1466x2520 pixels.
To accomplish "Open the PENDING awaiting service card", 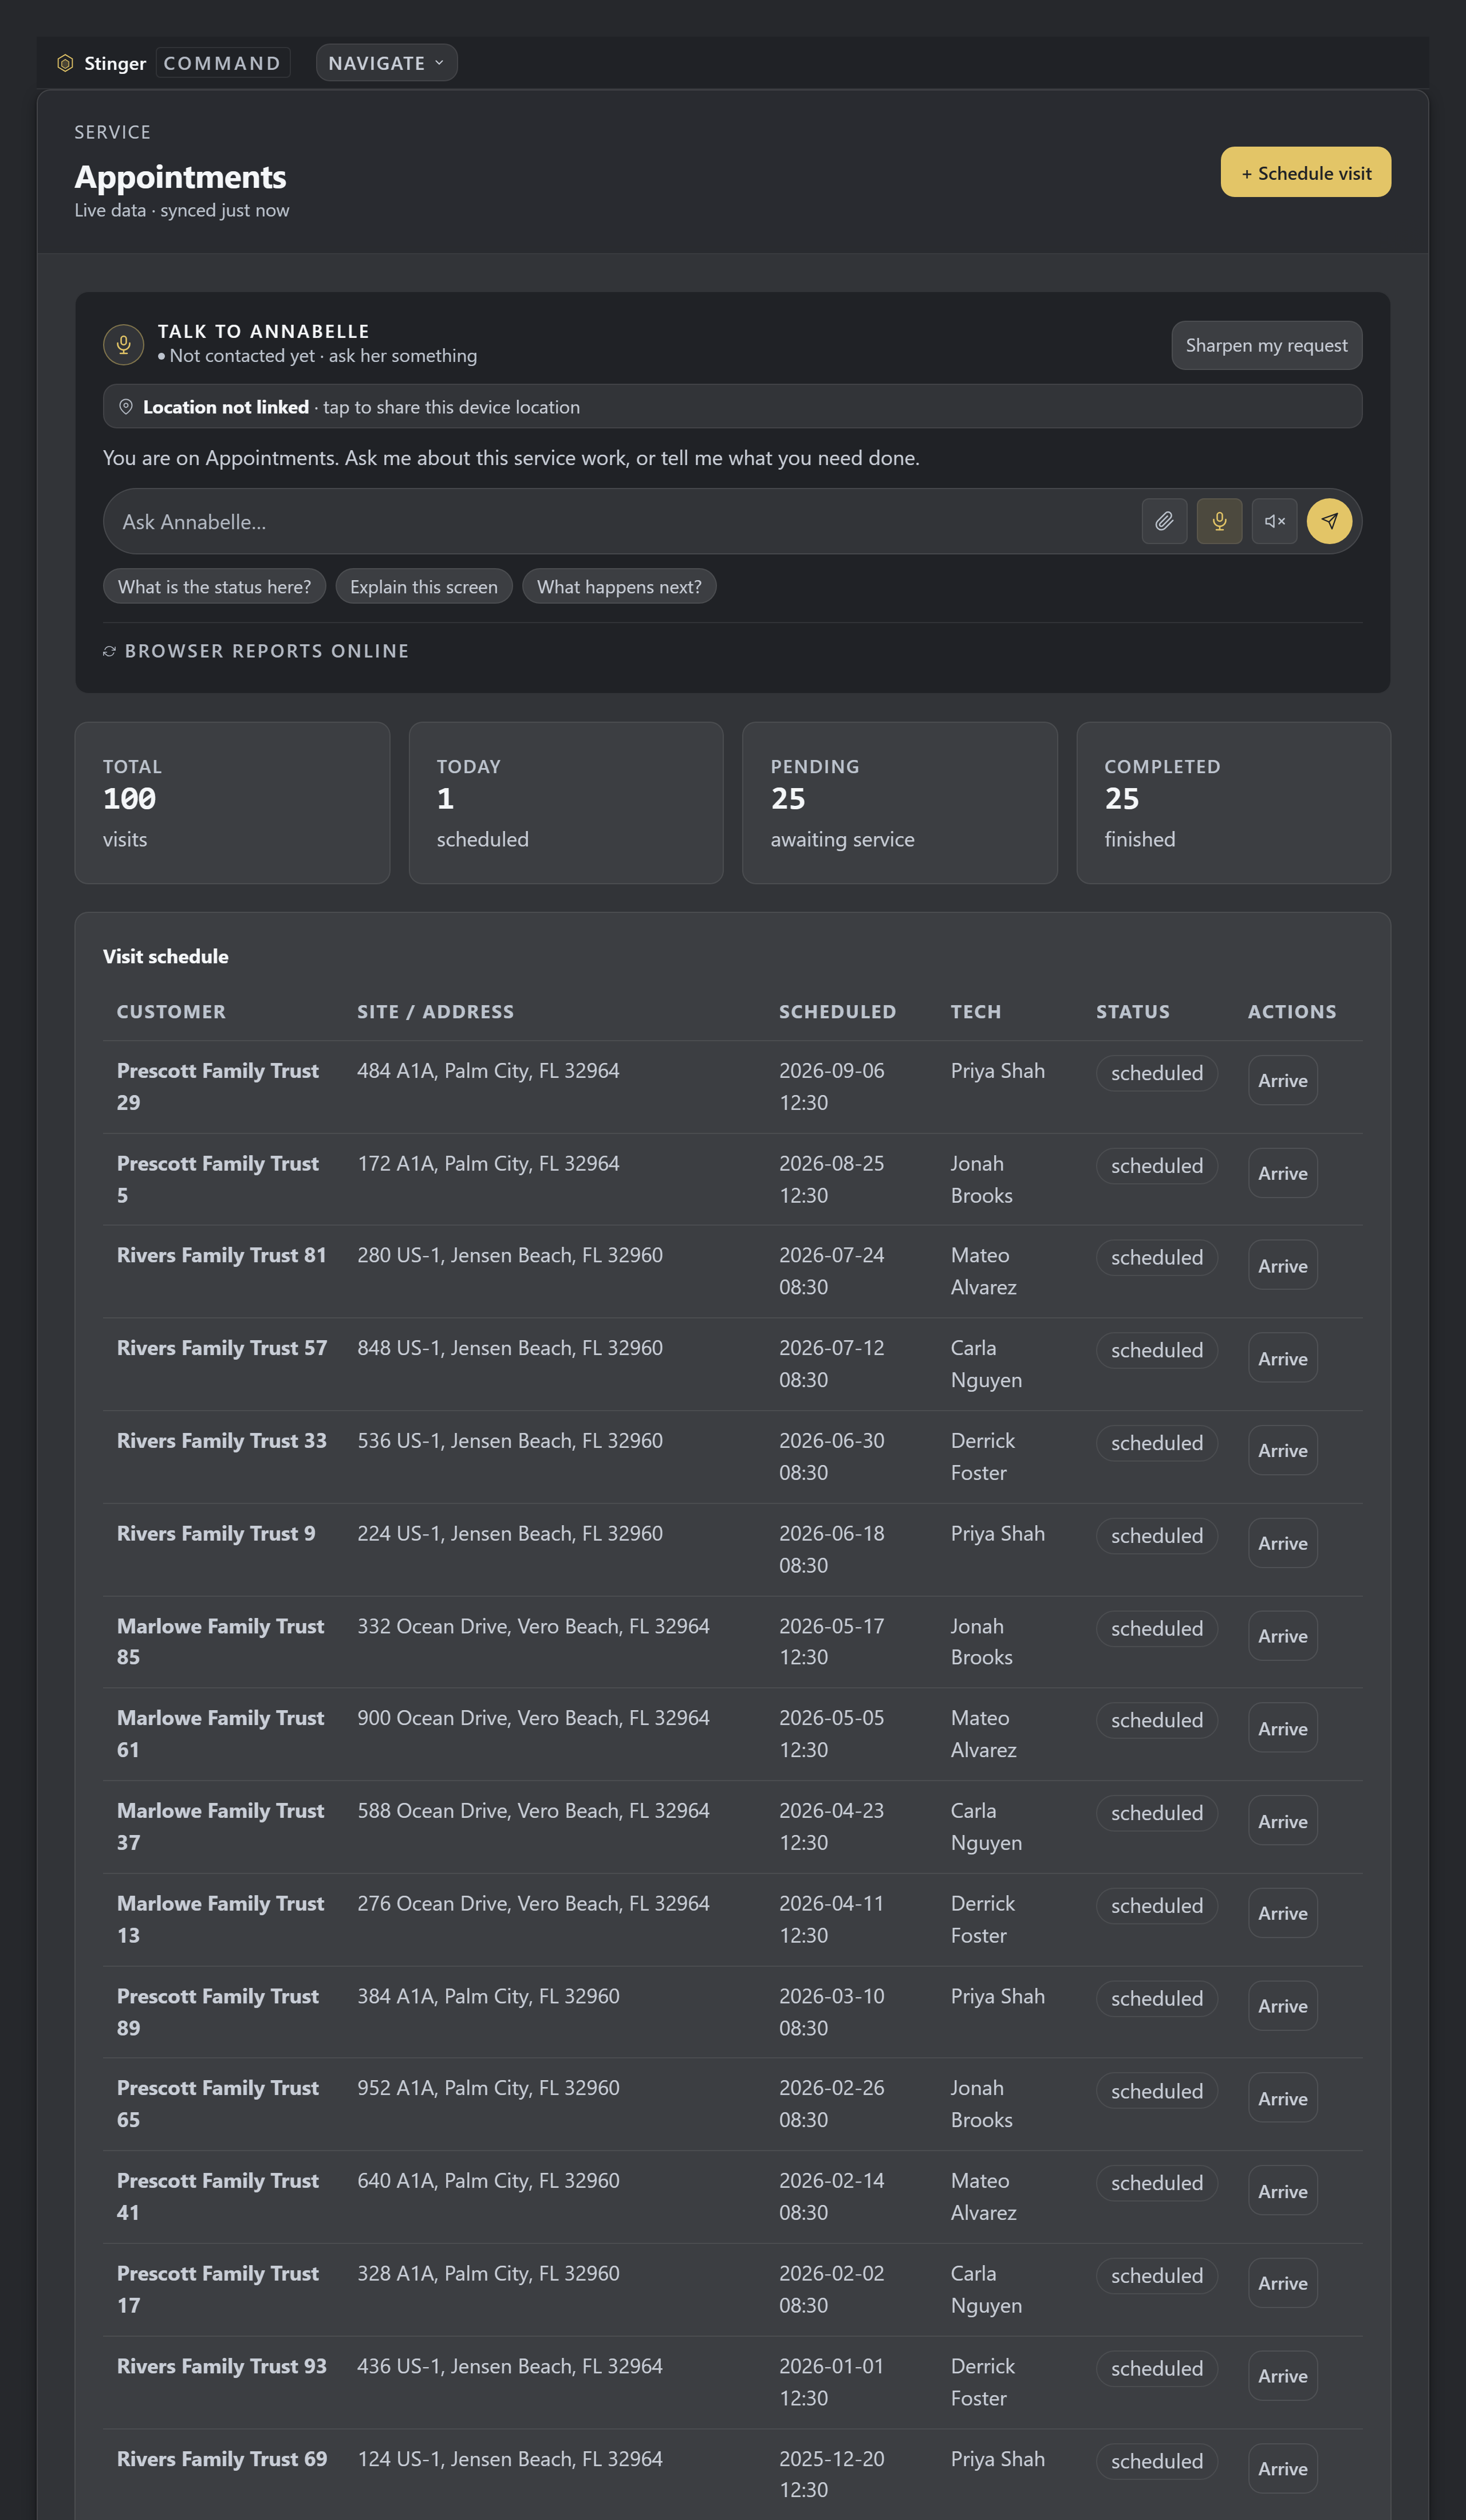I will click(x=900, y=803).
